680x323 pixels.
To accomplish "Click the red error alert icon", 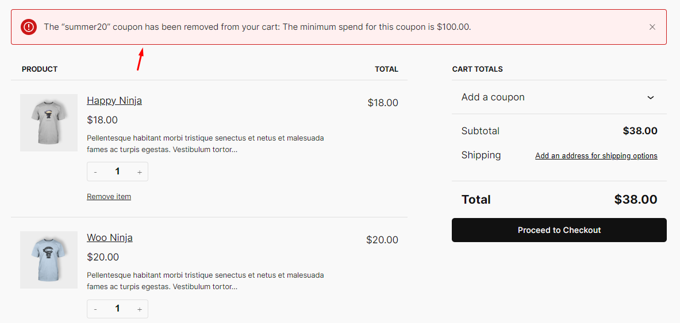I will (x=29, y=27).
